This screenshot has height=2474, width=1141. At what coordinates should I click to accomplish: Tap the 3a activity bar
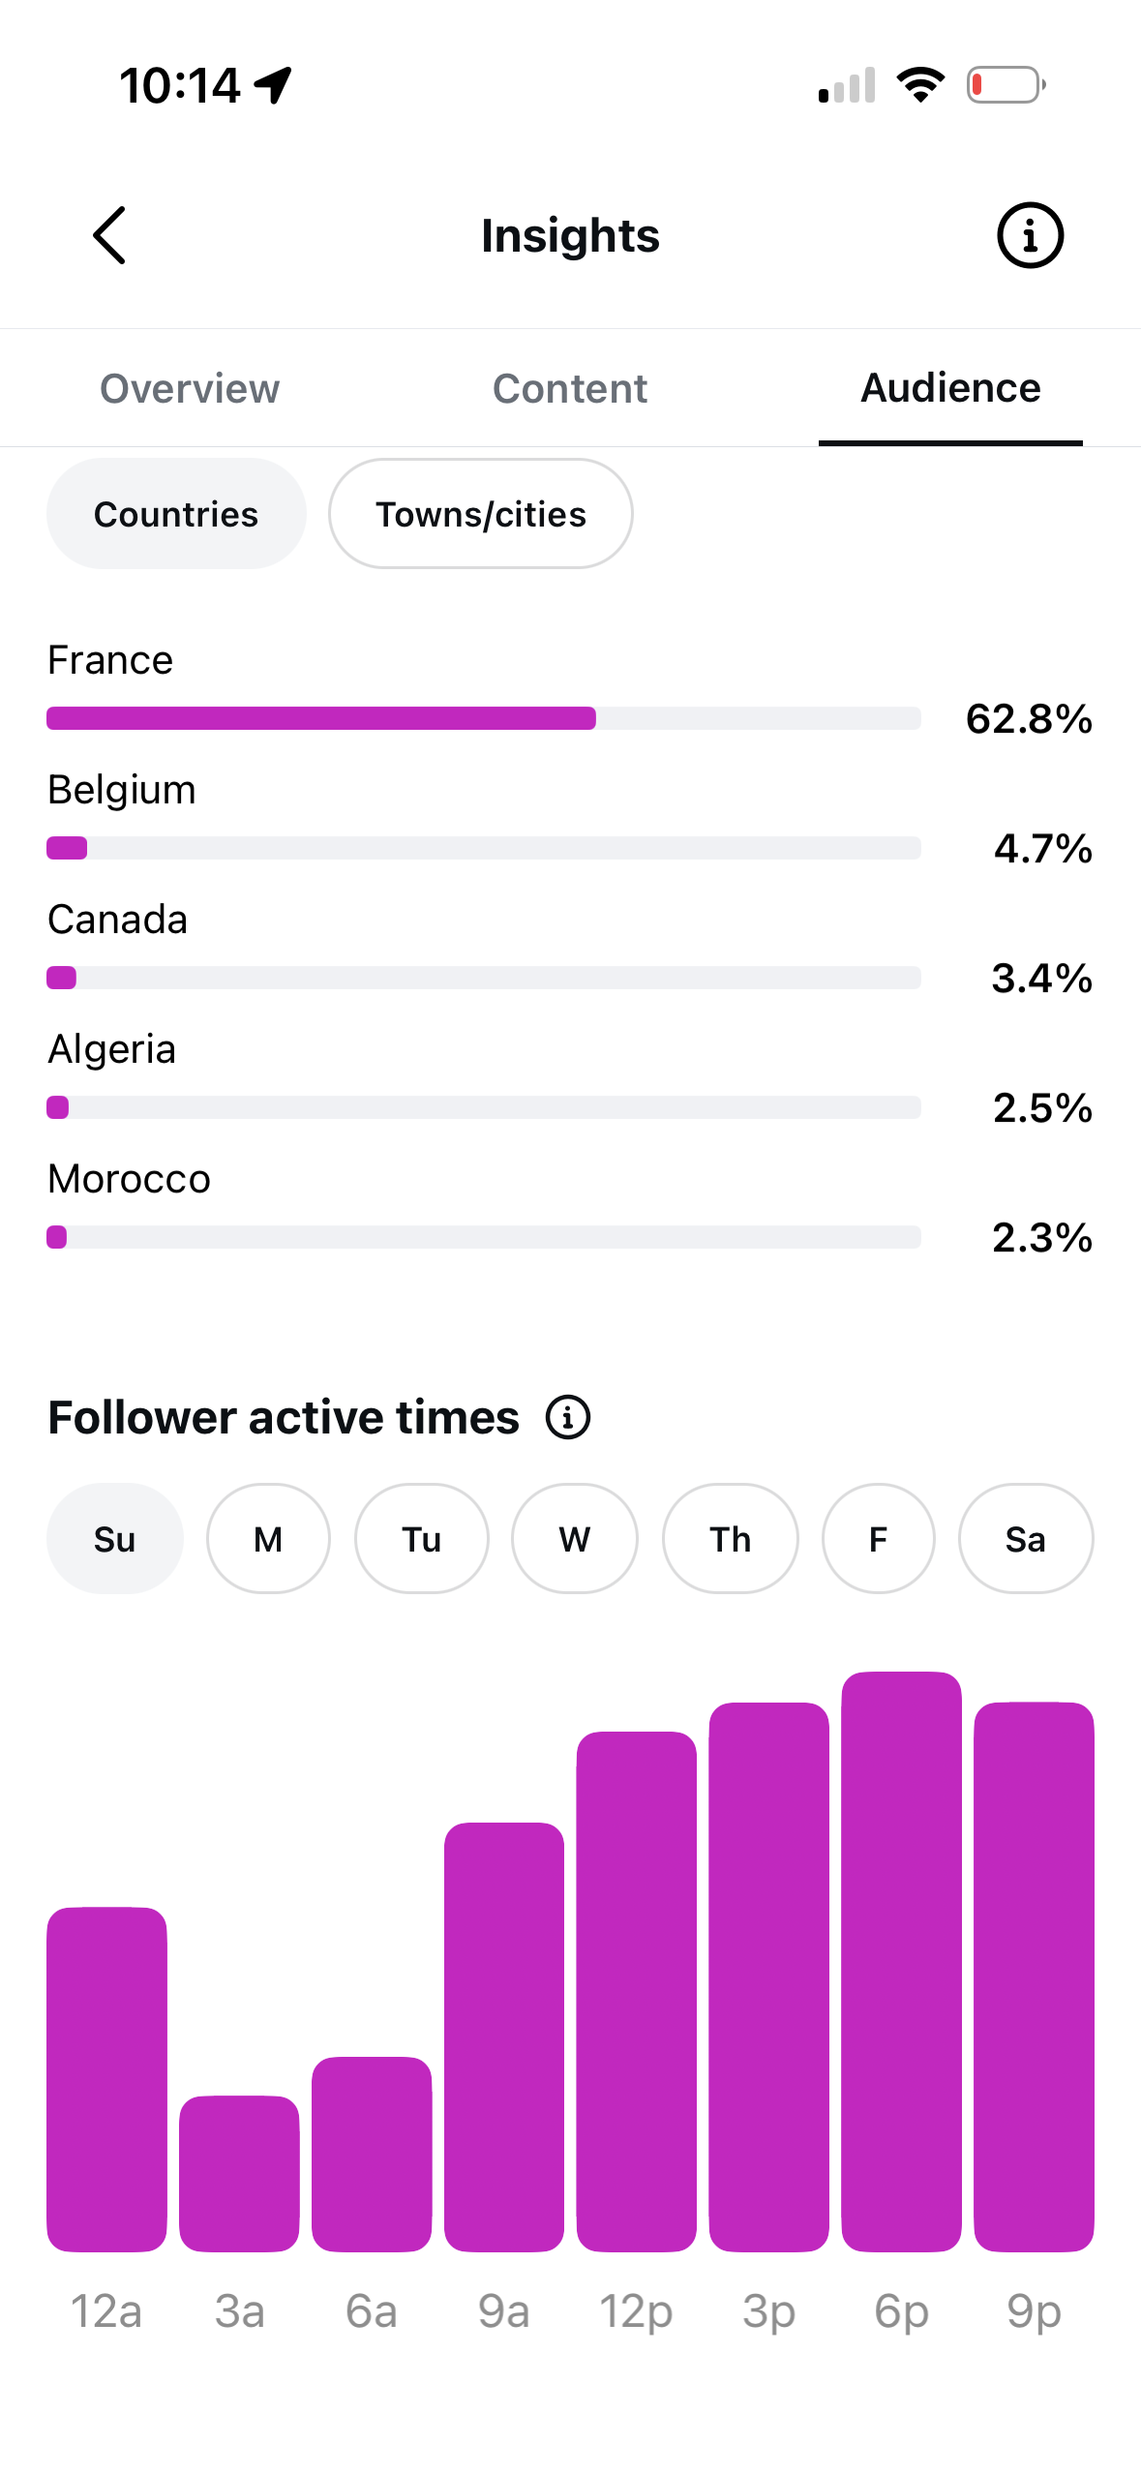point(239,2174)
